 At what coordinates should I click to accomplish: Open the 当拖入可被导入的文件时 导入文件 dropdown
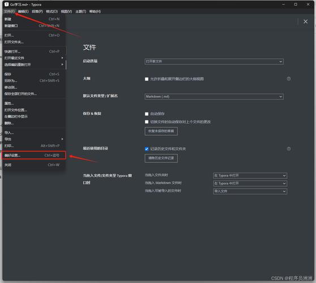pyautogui.click(x=250, y=191)
